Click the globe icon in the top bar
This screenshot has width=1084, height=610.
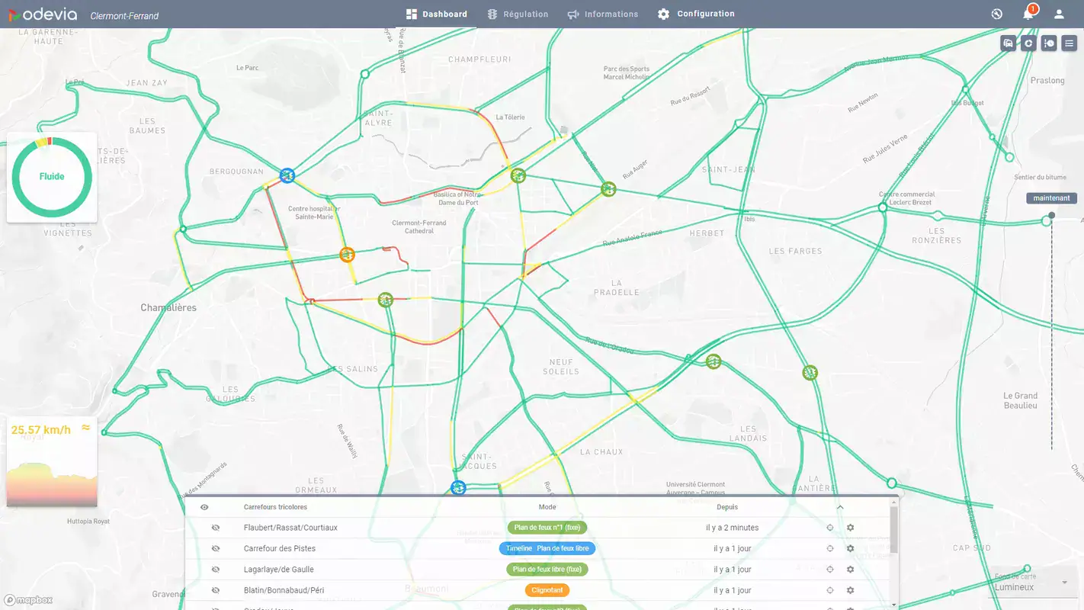tap(996, 14)
